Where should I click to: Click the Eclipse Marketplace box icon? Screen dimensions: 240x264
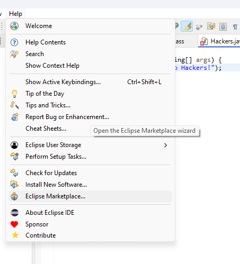point(14,196)
